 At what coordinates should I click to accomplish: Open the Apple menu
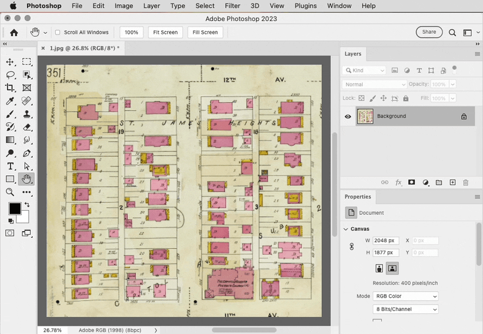pyautogui.click(x=13, y=5)
